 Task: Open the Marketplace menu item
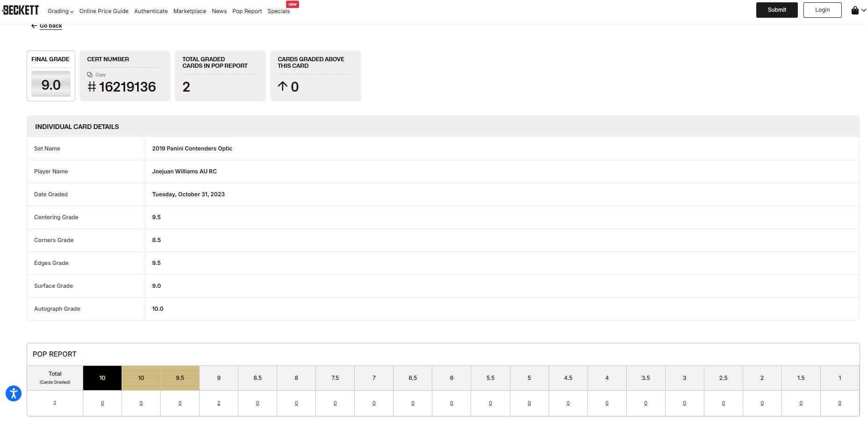189,11
